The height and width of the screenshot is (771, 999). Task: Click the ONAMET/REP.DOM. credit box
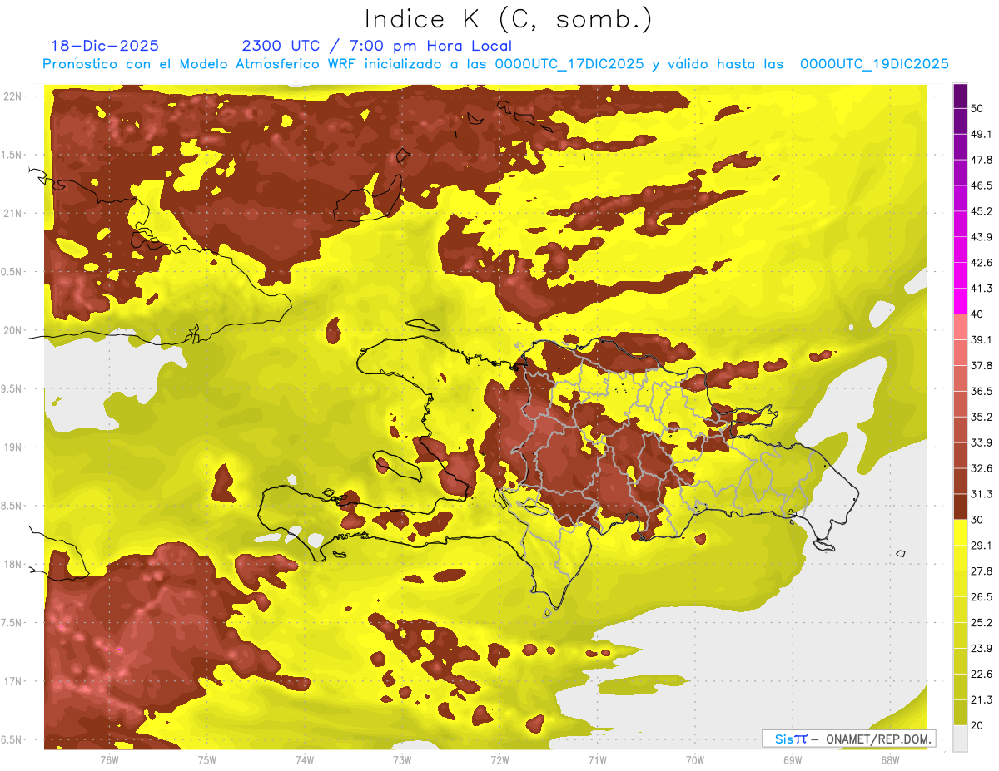[848, 739]
